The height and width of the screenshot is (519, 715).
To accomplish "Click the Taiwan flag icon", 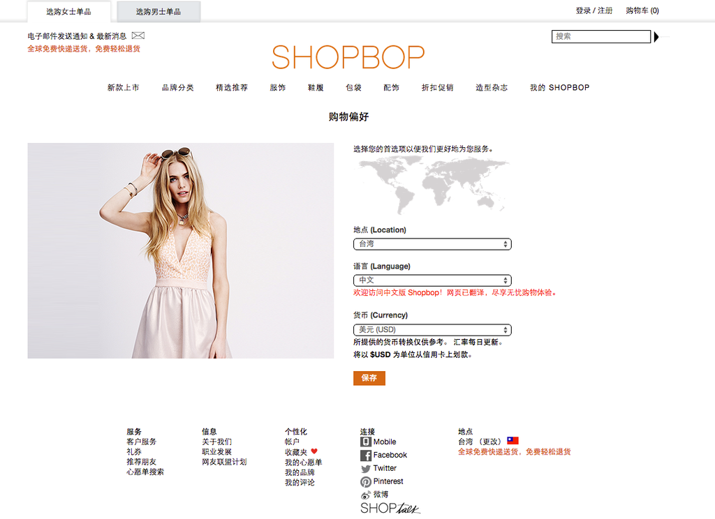I will coord(513,441).
